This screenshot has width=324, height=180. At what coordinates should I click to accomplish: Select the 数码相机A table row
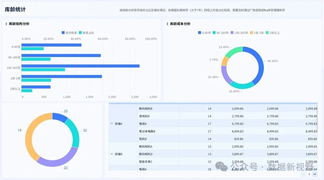coord(227,147)
